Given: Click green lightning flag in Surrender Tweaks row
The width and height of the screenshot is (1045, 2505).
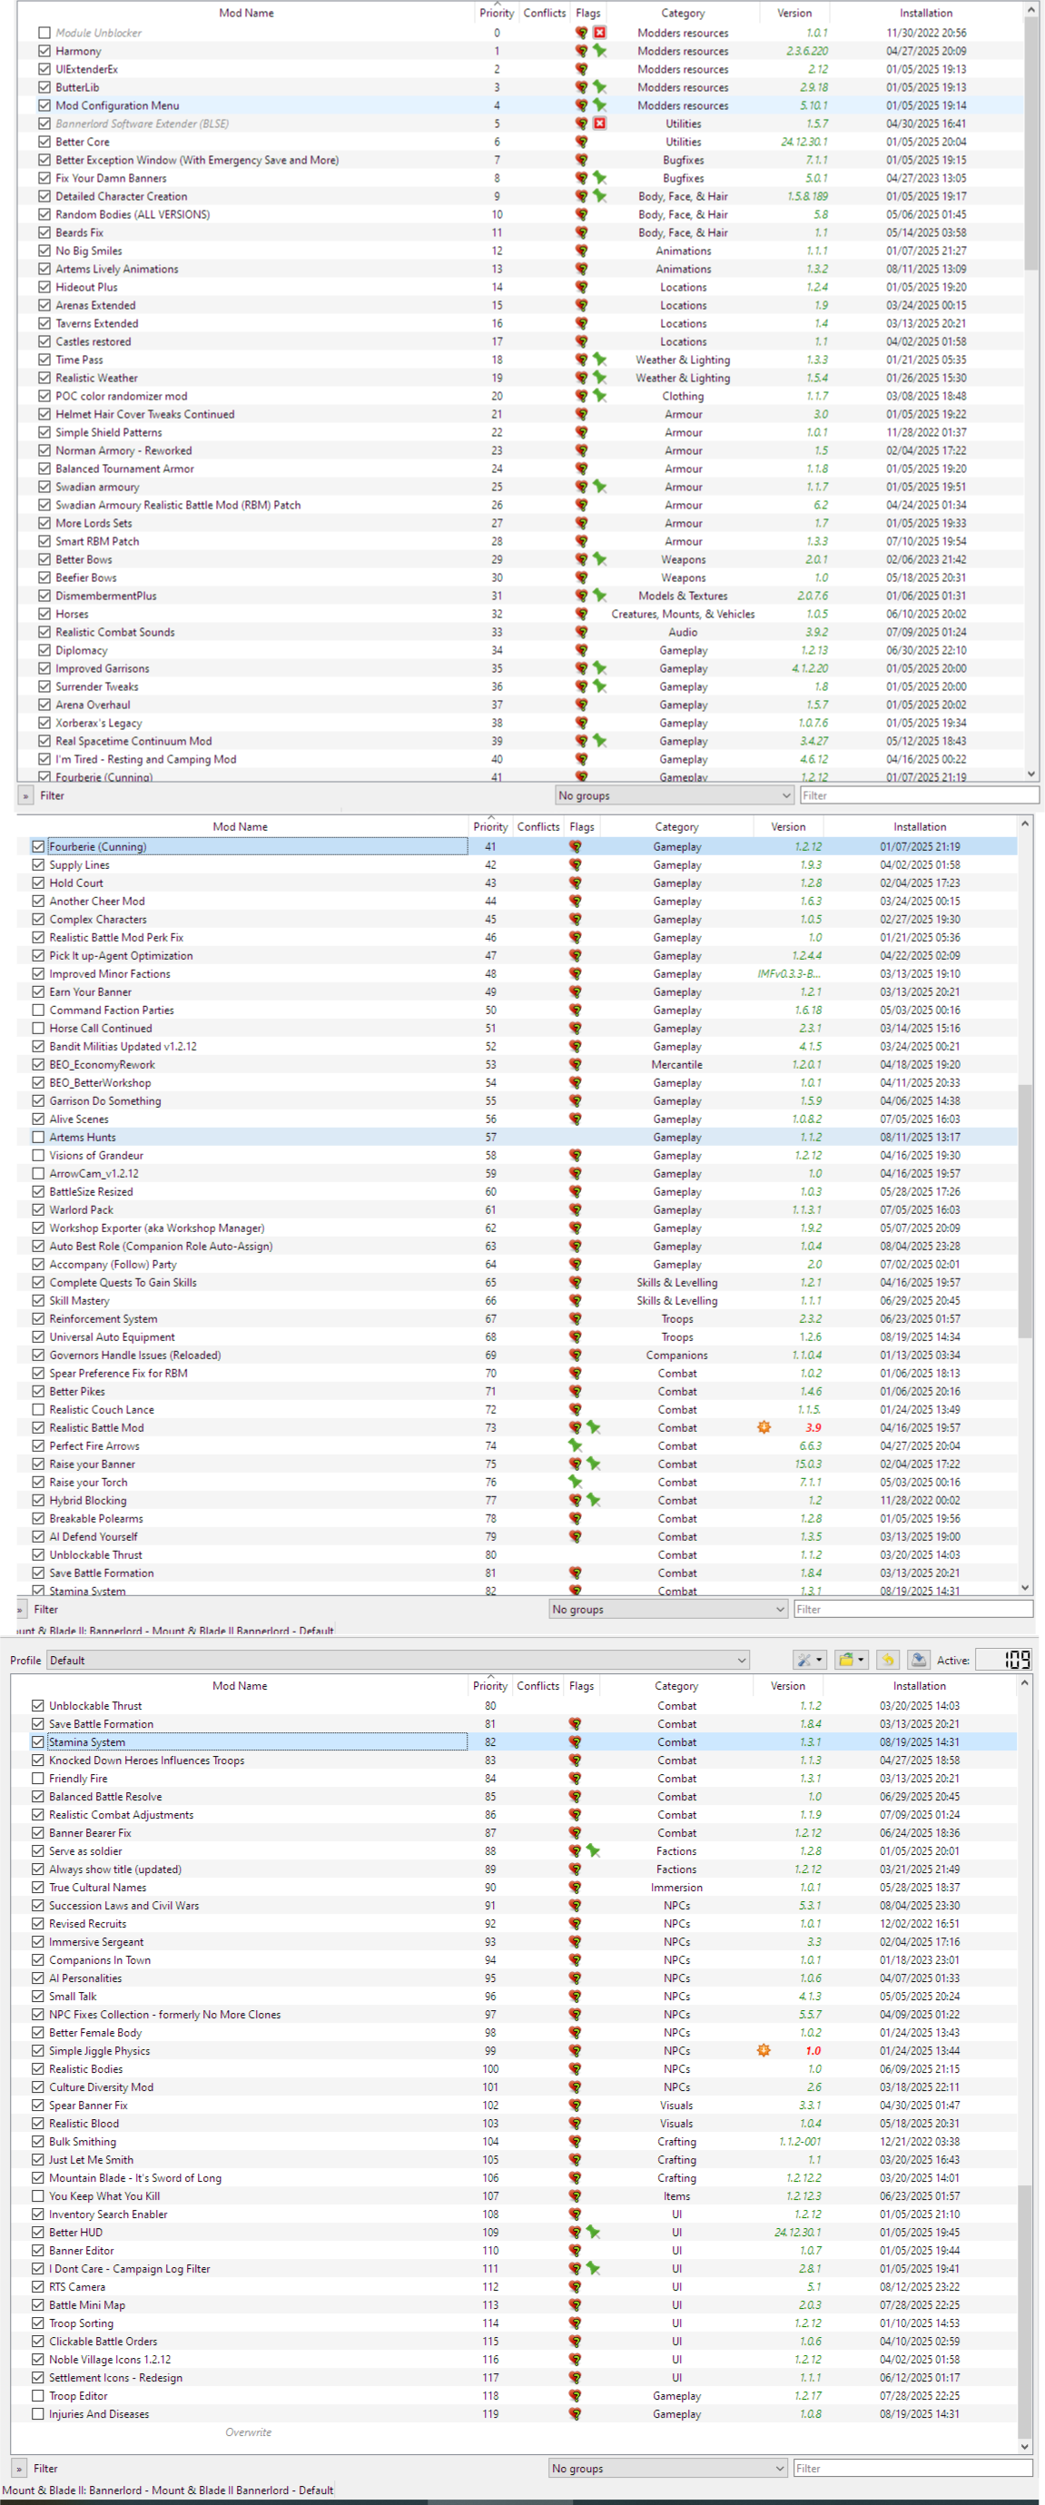Looking at the screenshot, I should click(600, 686).
